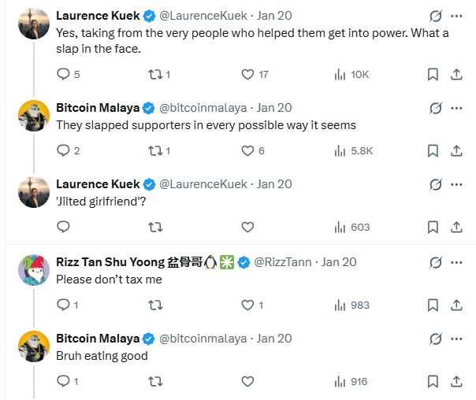Click Rizz Tan's clown-hat avatar
Viewport: 476px width, 400px height.
(34, 270)
